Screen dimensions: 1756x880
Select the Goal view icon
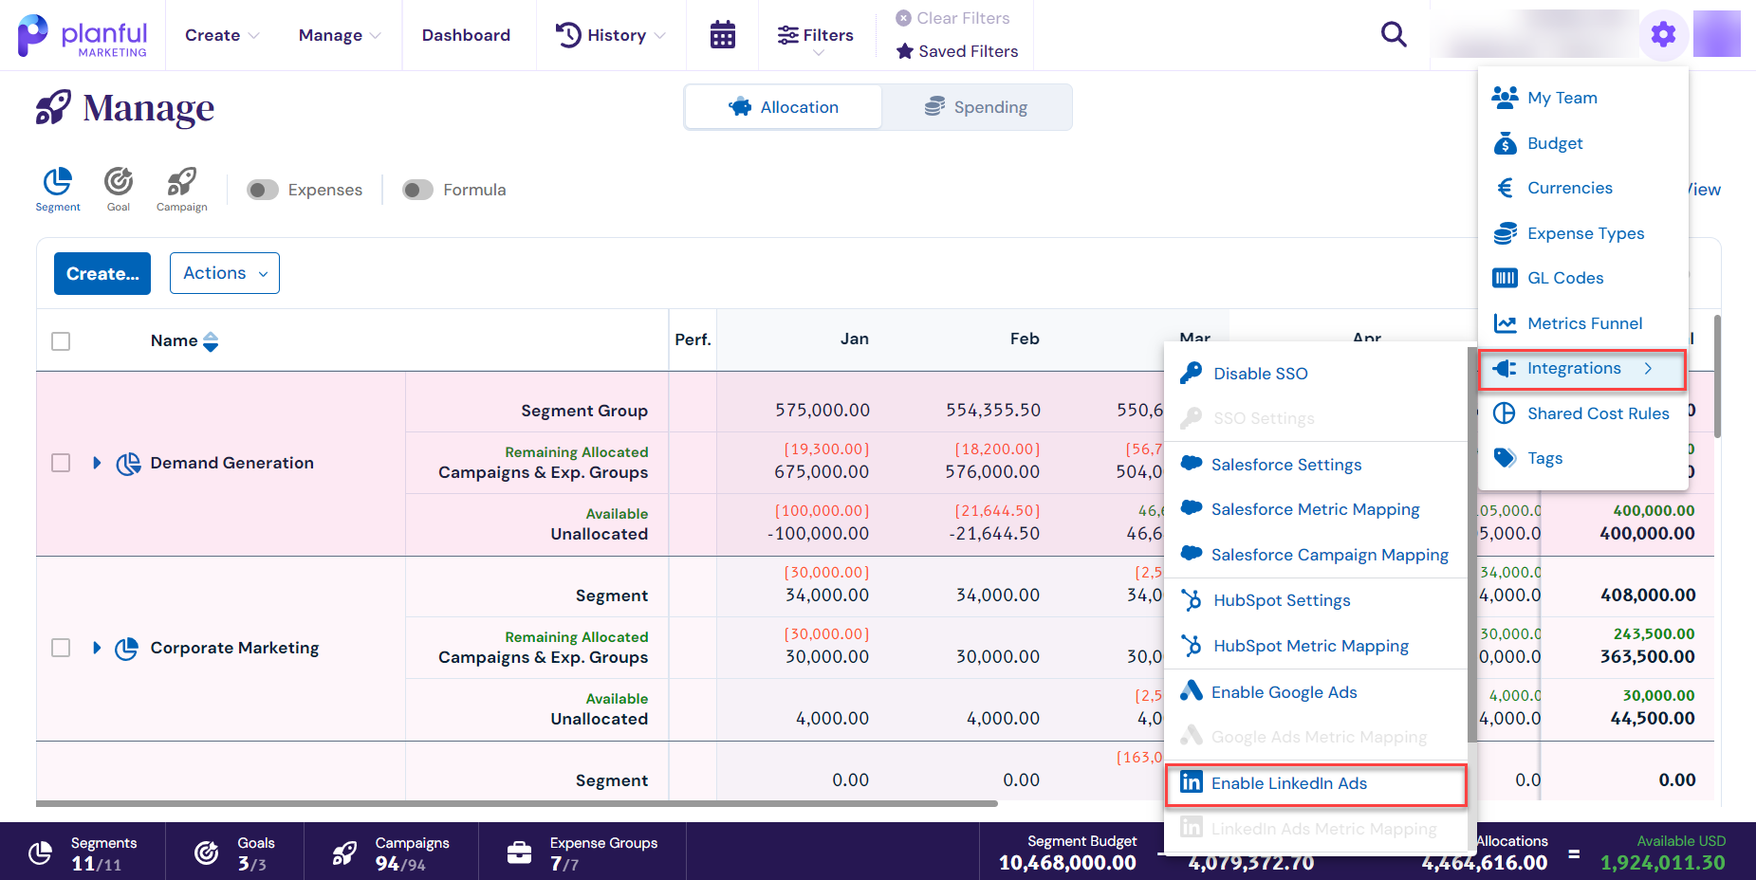click(119, 189)
